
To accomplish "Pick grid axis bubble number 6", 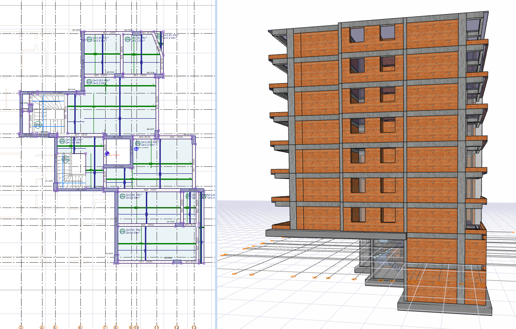I will pos(80,327).
